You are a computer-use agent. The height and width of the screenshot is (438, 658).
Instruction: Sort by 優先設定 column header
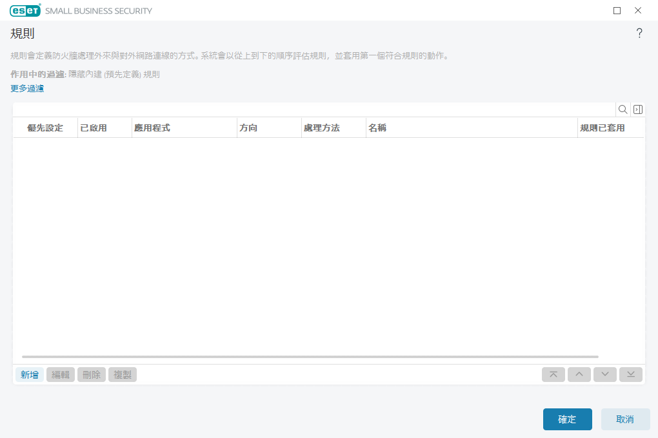coord(45,128)
